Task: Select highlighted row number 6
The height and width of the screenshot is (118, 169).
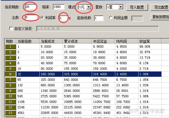Action: pos(10,74)
